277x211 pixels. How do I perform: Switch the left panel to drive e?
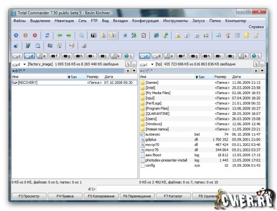[42, 56]
